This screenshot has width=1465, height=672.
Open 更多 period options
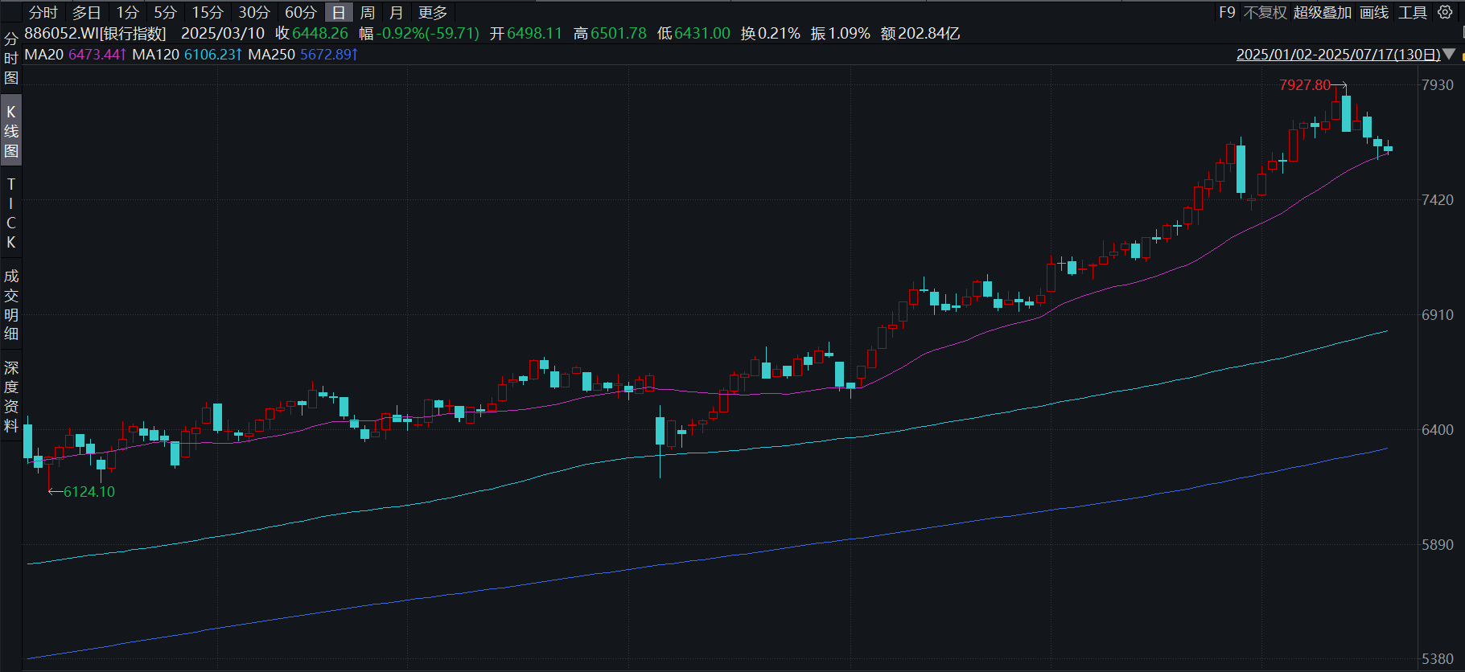click(x=433, y=12)
